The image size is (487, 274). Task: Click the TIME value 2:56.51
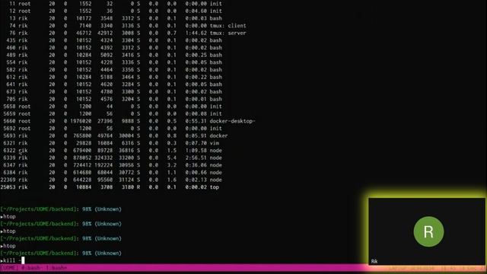coord(196,158)
